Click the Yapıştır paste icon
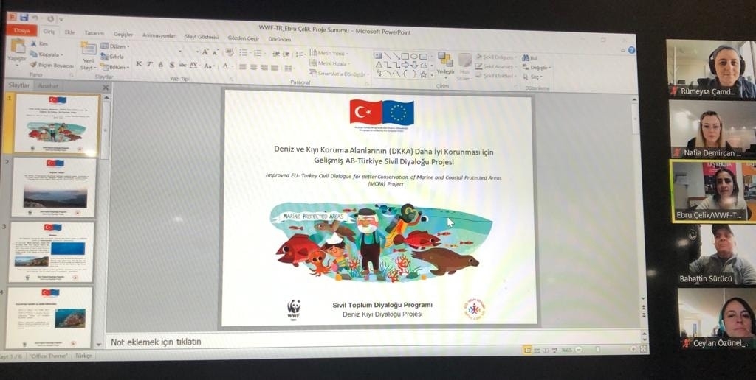The width and height of the screenshot is (756, 380). (18, 46)
